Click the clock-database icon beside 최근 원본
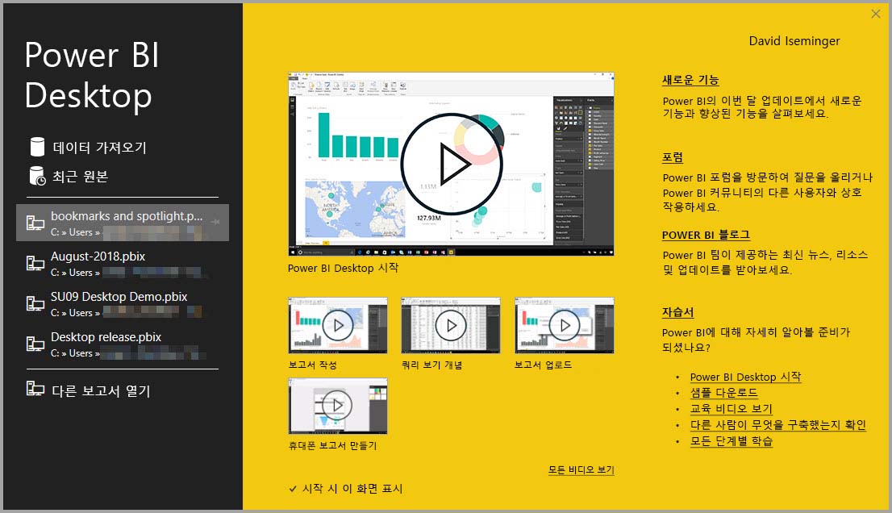892x513 pixels. (37, 177)
